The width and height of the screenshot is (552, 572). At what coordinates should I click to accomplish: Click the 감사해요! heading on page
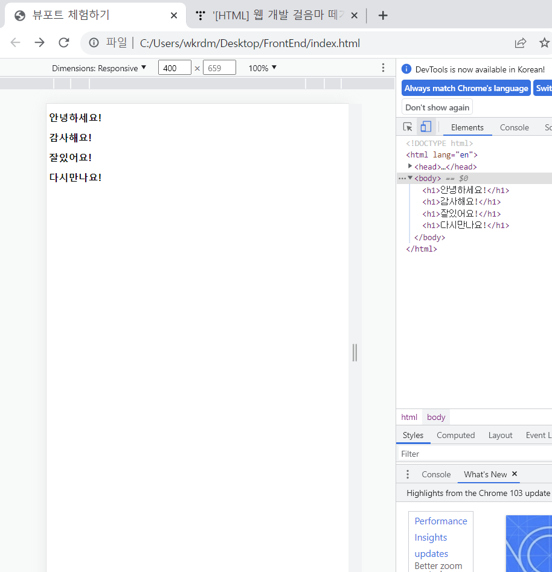(70, 138)
